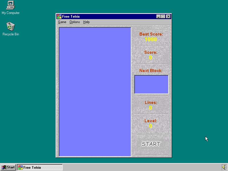Close the Free Tetrix window
228x171 pixels.
(x=168, y=17)
